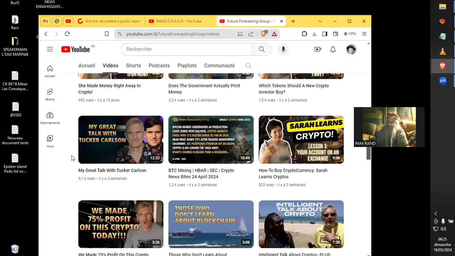Open Shorts in the YouTube sidebar
455x256 pixels.
pos(50,95)
